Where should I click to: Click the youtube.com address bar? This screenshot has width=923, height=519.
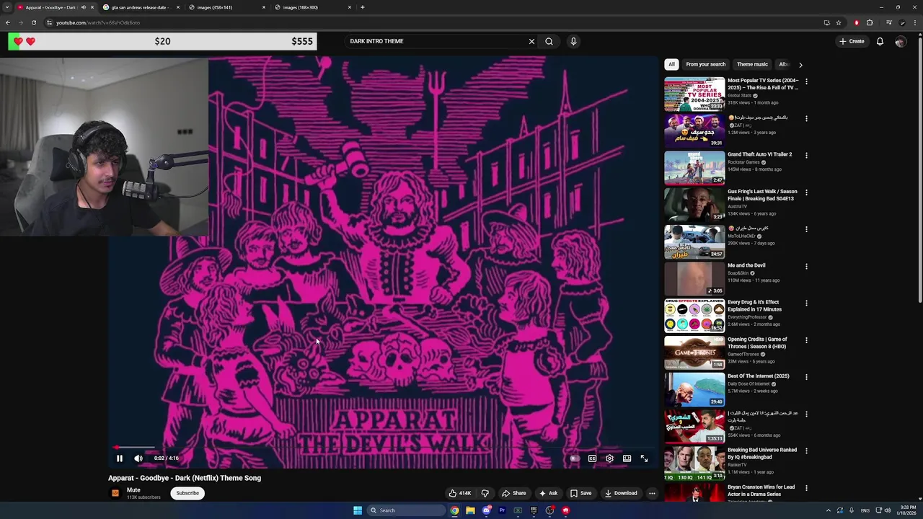click(x=433, y=22)
